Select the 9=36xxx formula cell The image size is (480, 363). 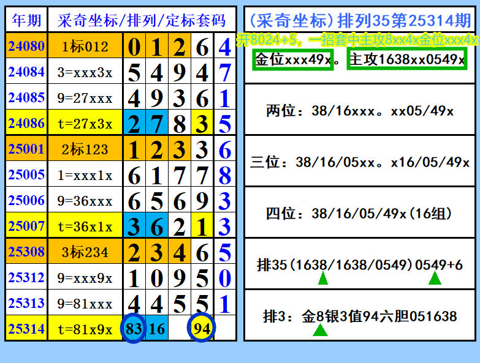[x=85, y=200]
